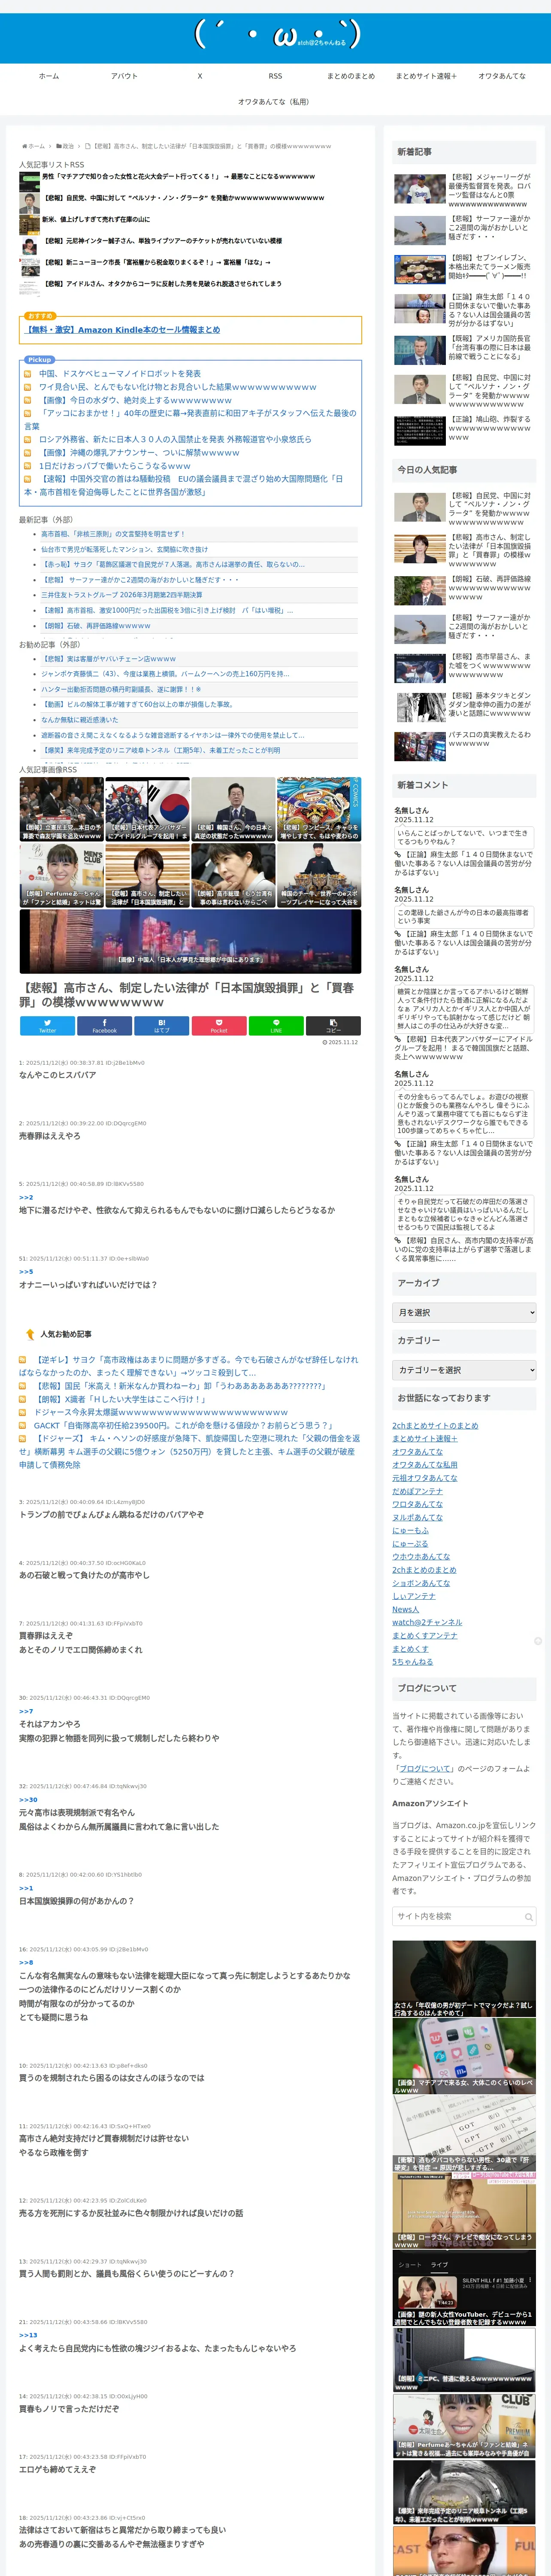Open the オワタあんてな（私用）menu item
The width and height of the screenshot is (551, 2576).
(274, 102)
